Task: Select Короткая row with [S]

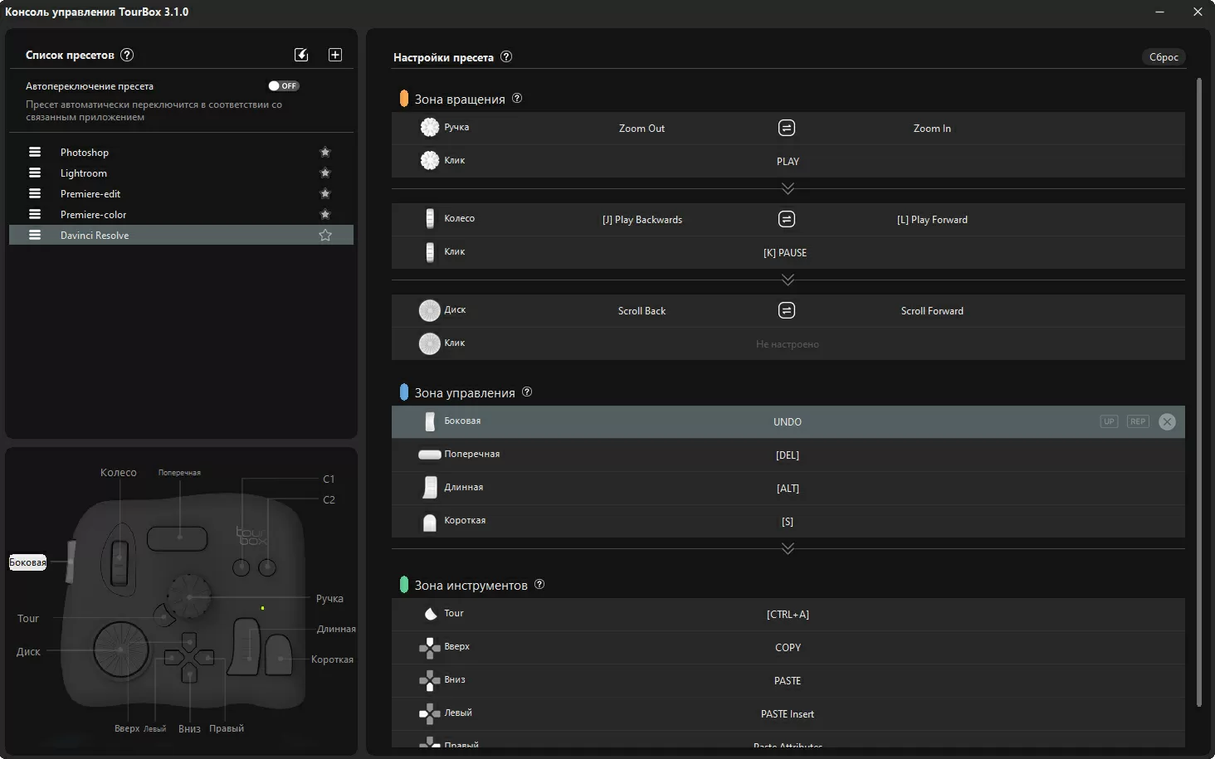Action: (x=788, y=521)
